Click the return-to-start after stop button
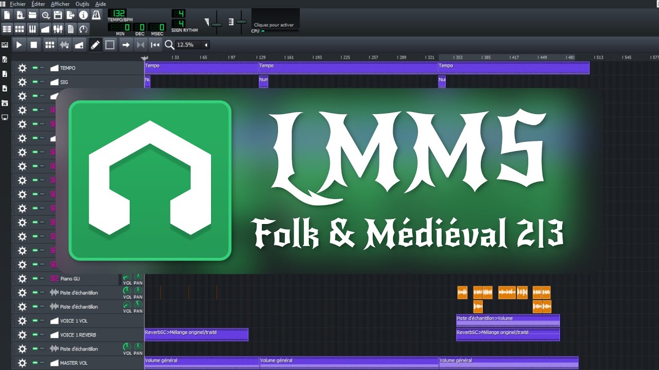The width and height of the screenshot is (659, 370). pyautogui.click(x=155, y=45)
